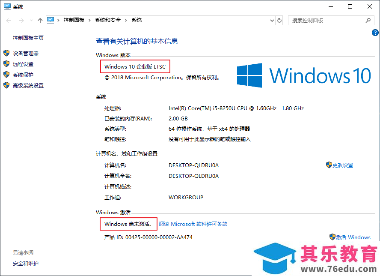
Task: Click shield icon beside 激活 Windows
Action: point(332,237)
